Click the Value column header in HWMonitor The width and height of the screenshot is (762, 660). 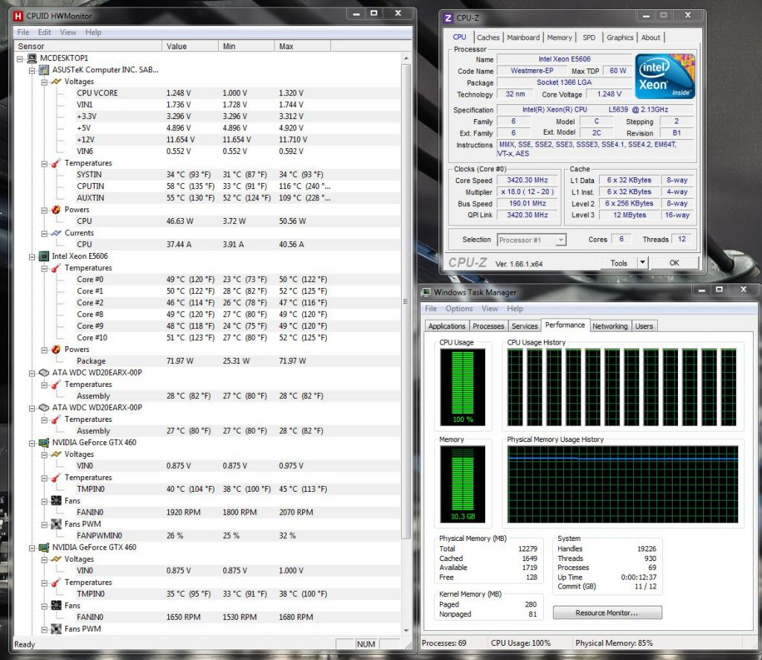tap(190, 46)
